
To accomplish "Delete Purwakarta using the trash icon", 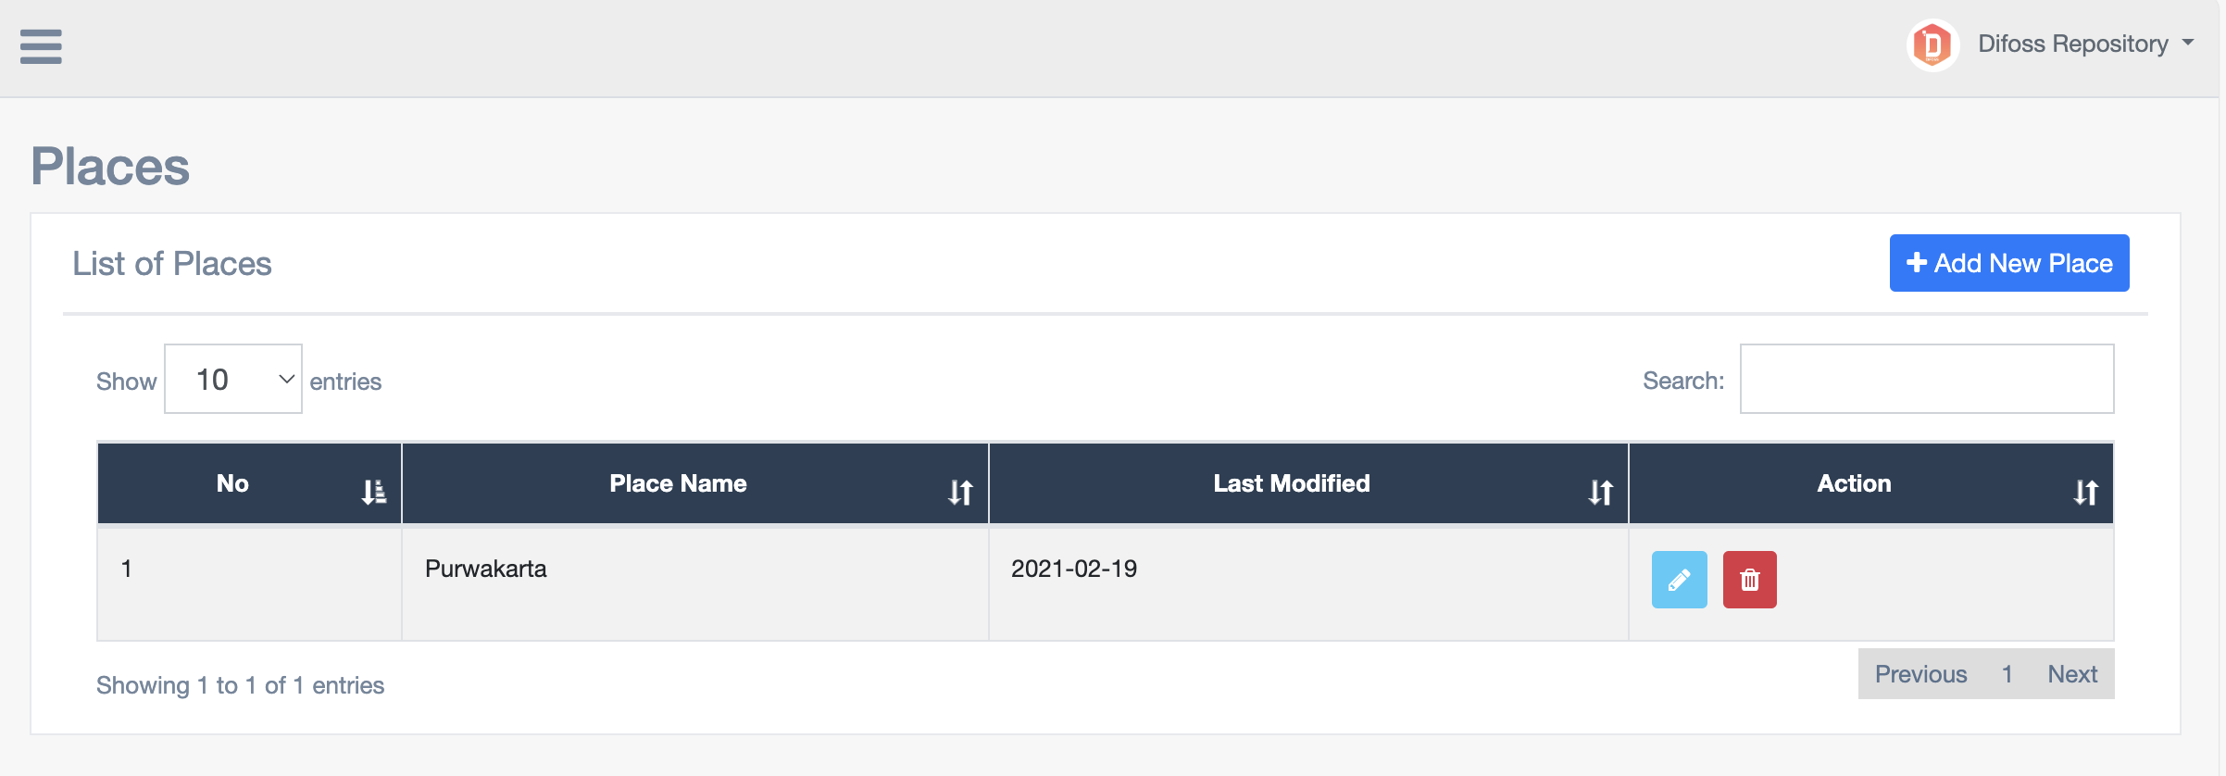I will (x=1749, y=580).
